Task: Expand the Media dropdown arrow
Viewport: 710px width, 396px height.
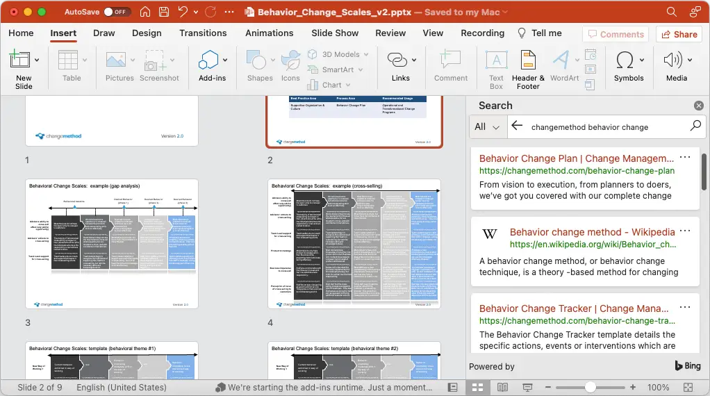Action: 690,60
